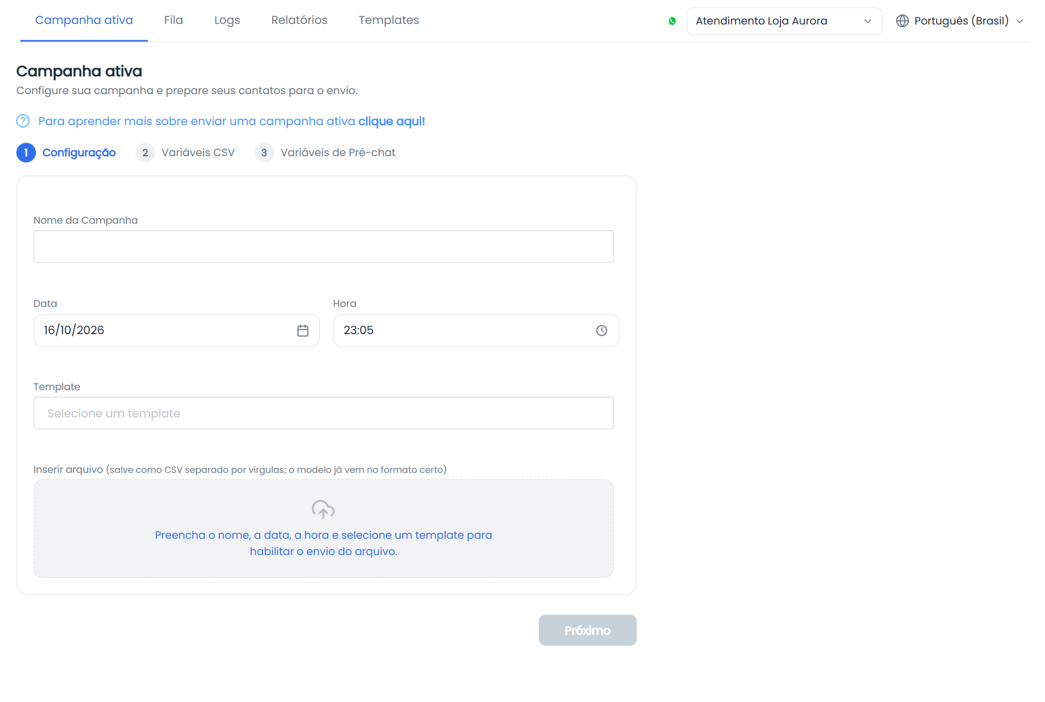Click the Template field label
Viewport: 1045px width, 702px height.
57,387
